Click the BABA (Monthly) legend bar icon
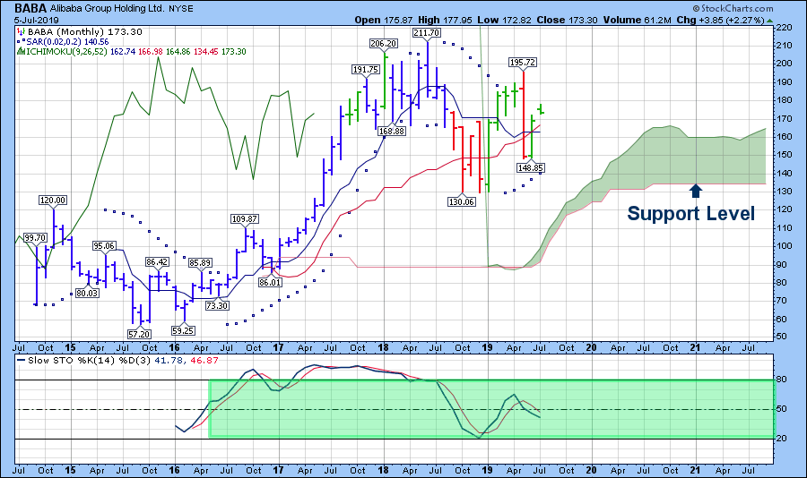This screenshot has height=478, width=807. tap(20, 30)
